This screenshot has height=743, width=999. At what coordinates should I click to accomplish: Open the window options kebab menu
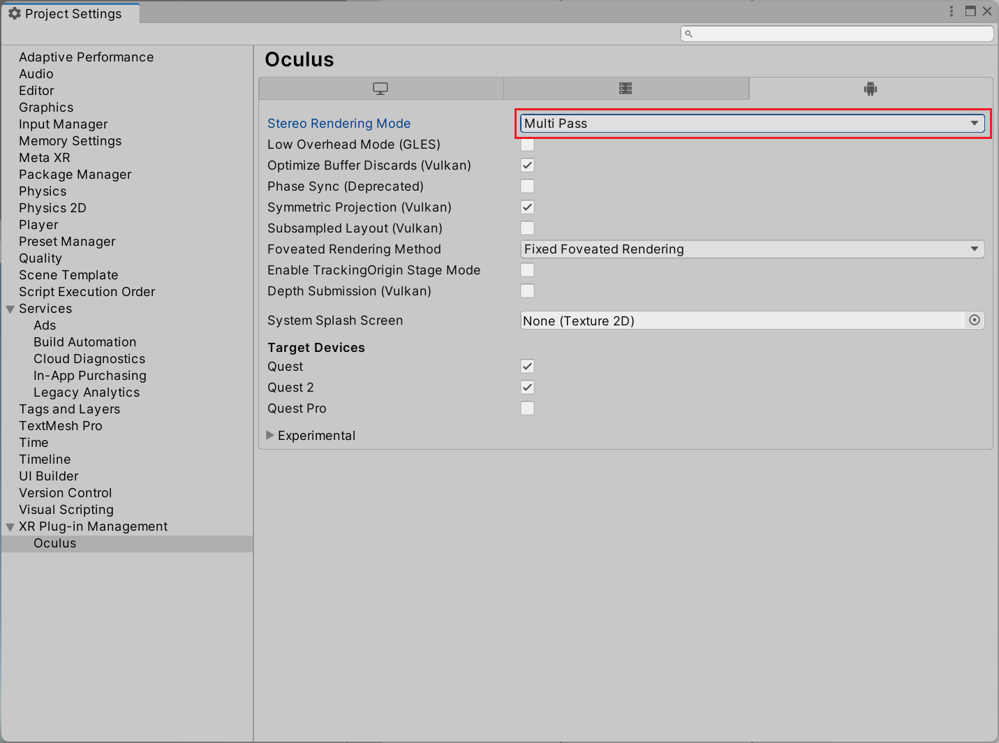(x=952, y=11)
